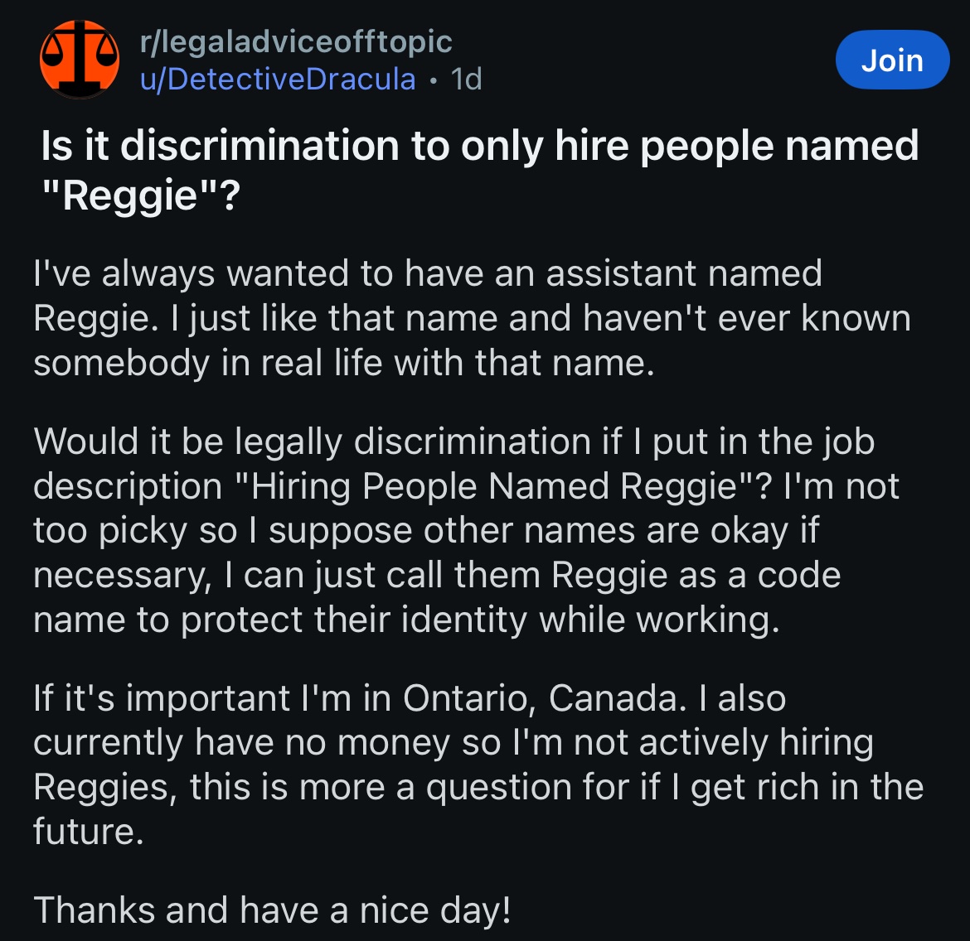Click the words "Ontario, Canada"
The height and width of the screenshot is (941, 970).
(545, 698)
